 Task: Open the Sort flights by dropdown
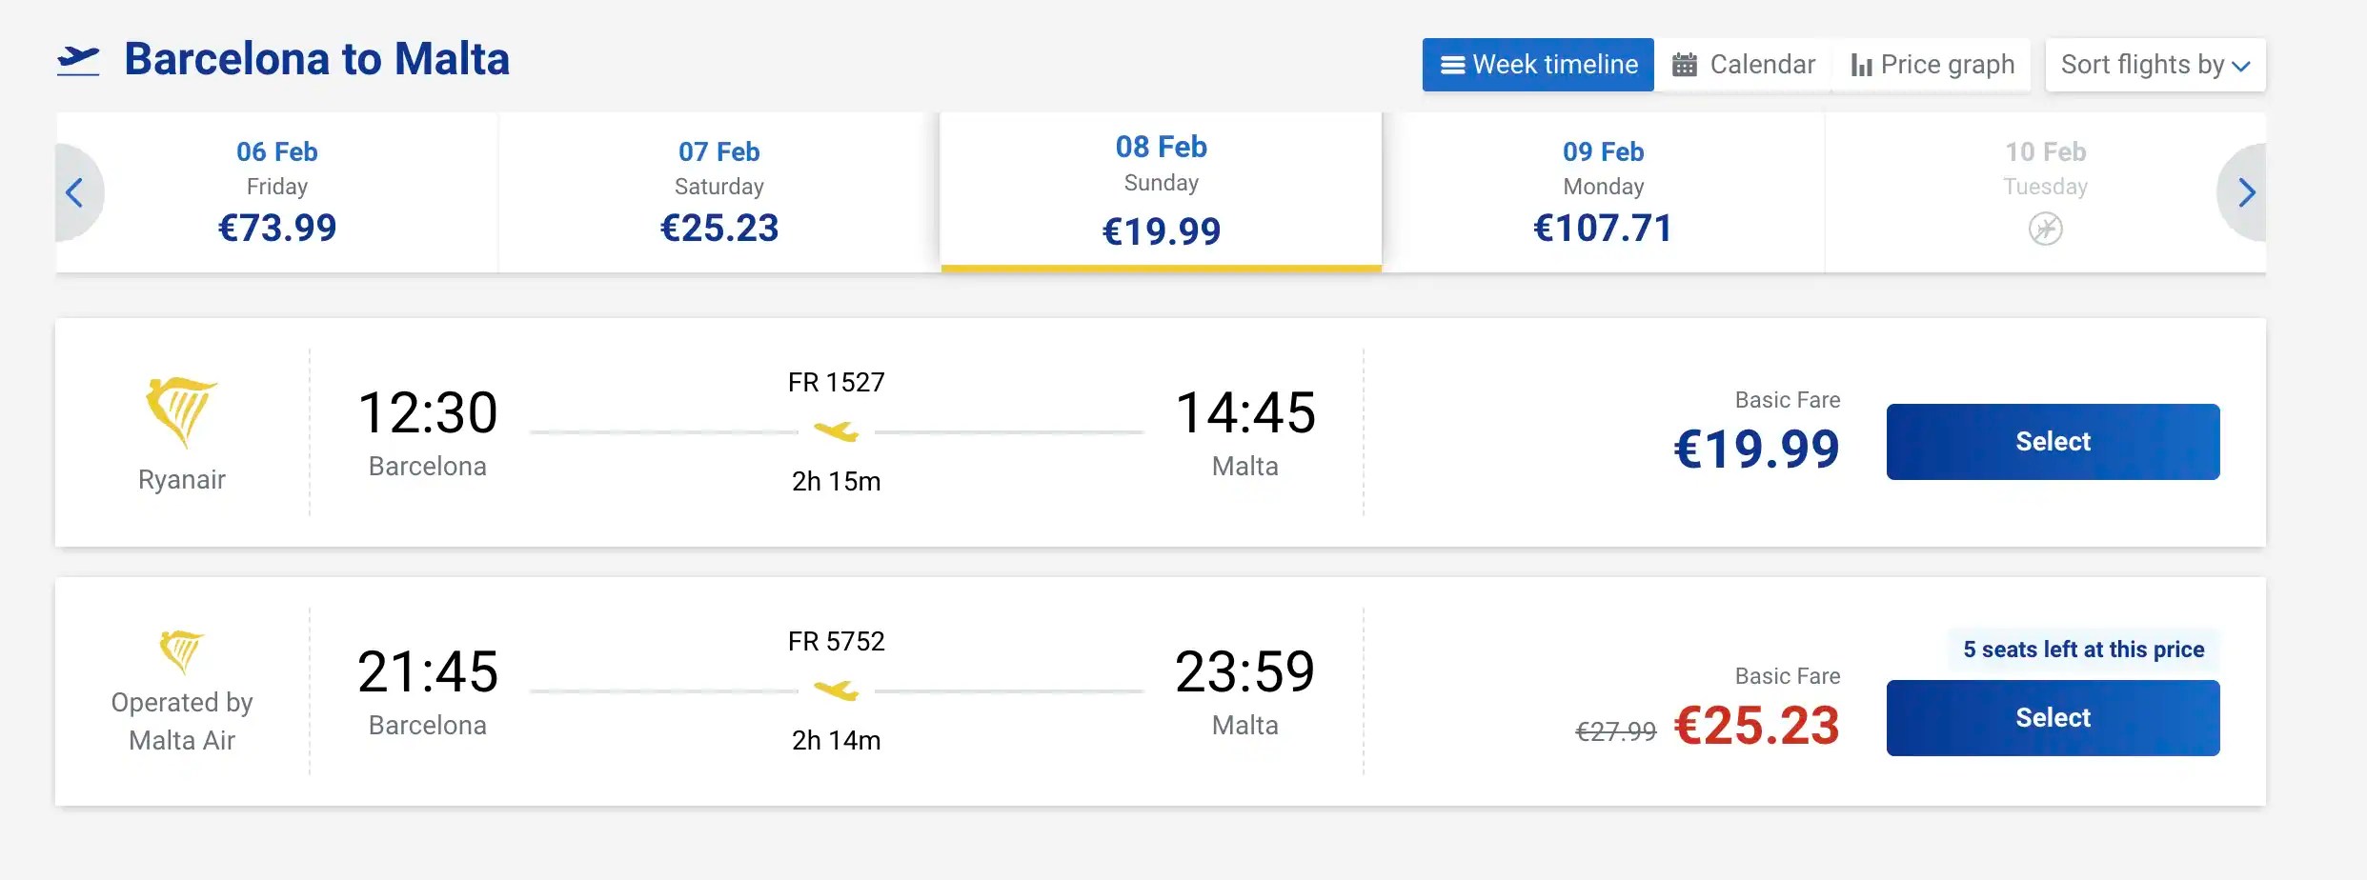[x=2155, y=65]
